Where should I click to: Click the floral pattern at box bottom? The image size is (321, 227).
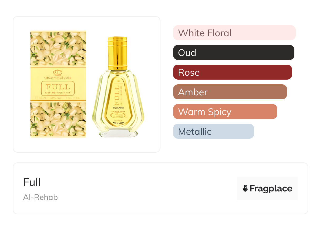(x=58, y=120)
